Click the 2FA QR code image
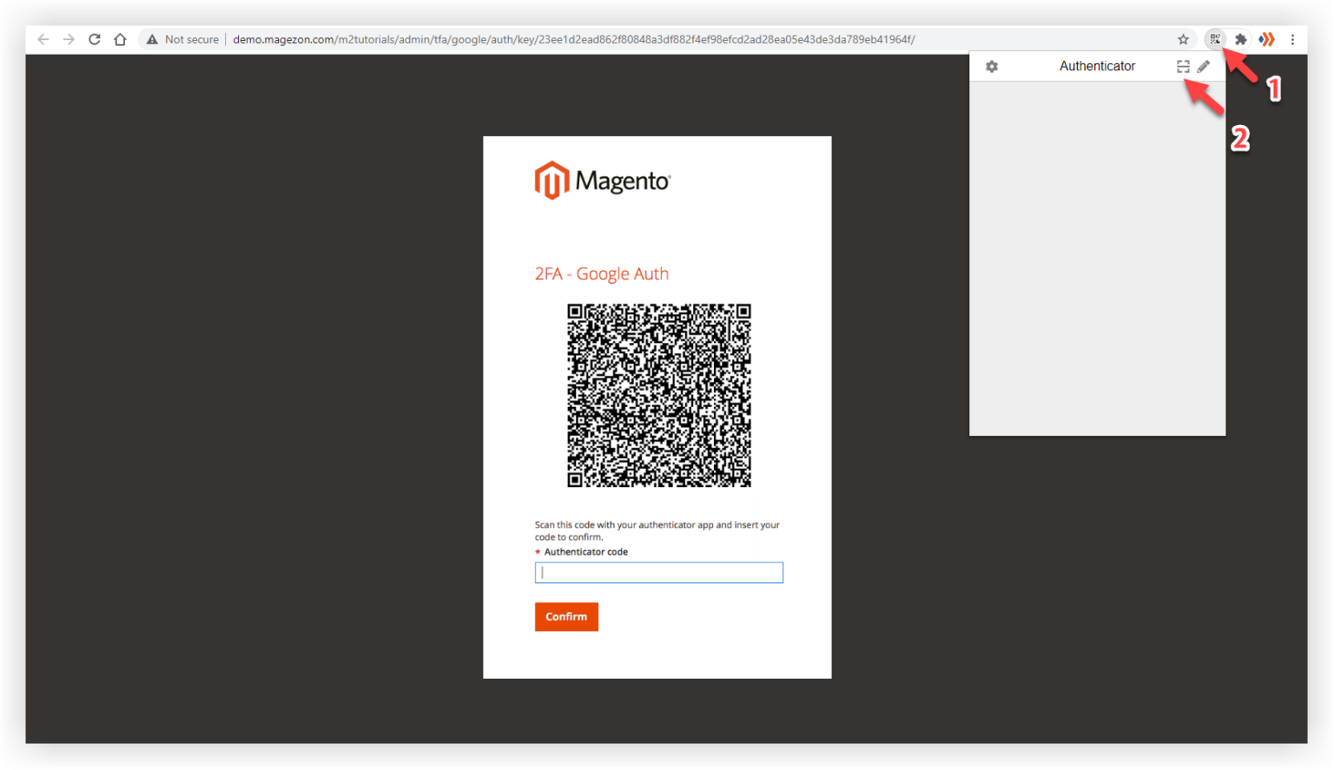1334x770 pixels. tap(658, 396)
